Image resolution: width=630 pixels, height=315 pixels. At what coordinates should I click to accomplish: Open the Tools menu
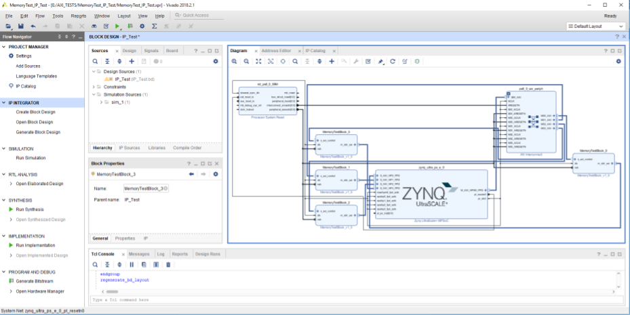click(x=58, y=16)
